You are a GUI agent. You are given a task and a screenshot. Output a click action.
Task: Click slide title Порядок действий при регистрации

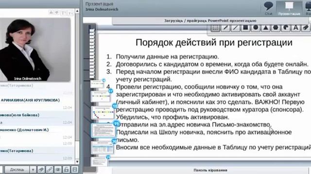coord(214,43)
